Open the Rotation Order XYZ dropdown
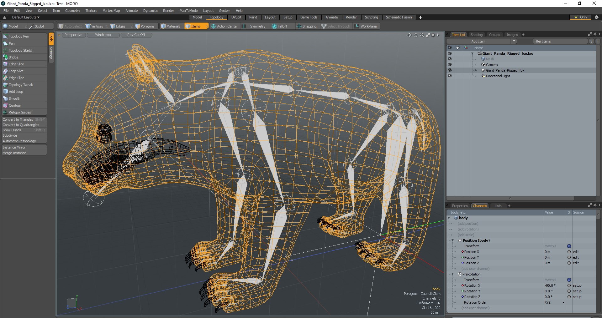602x318 pixels. coord(554,302)
